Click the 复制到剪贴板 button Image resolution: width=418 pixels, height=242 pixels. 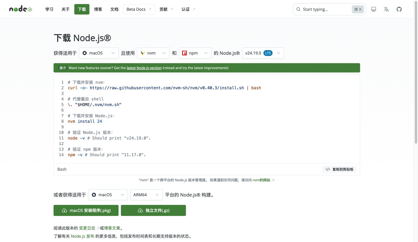(x=339, y=169)
